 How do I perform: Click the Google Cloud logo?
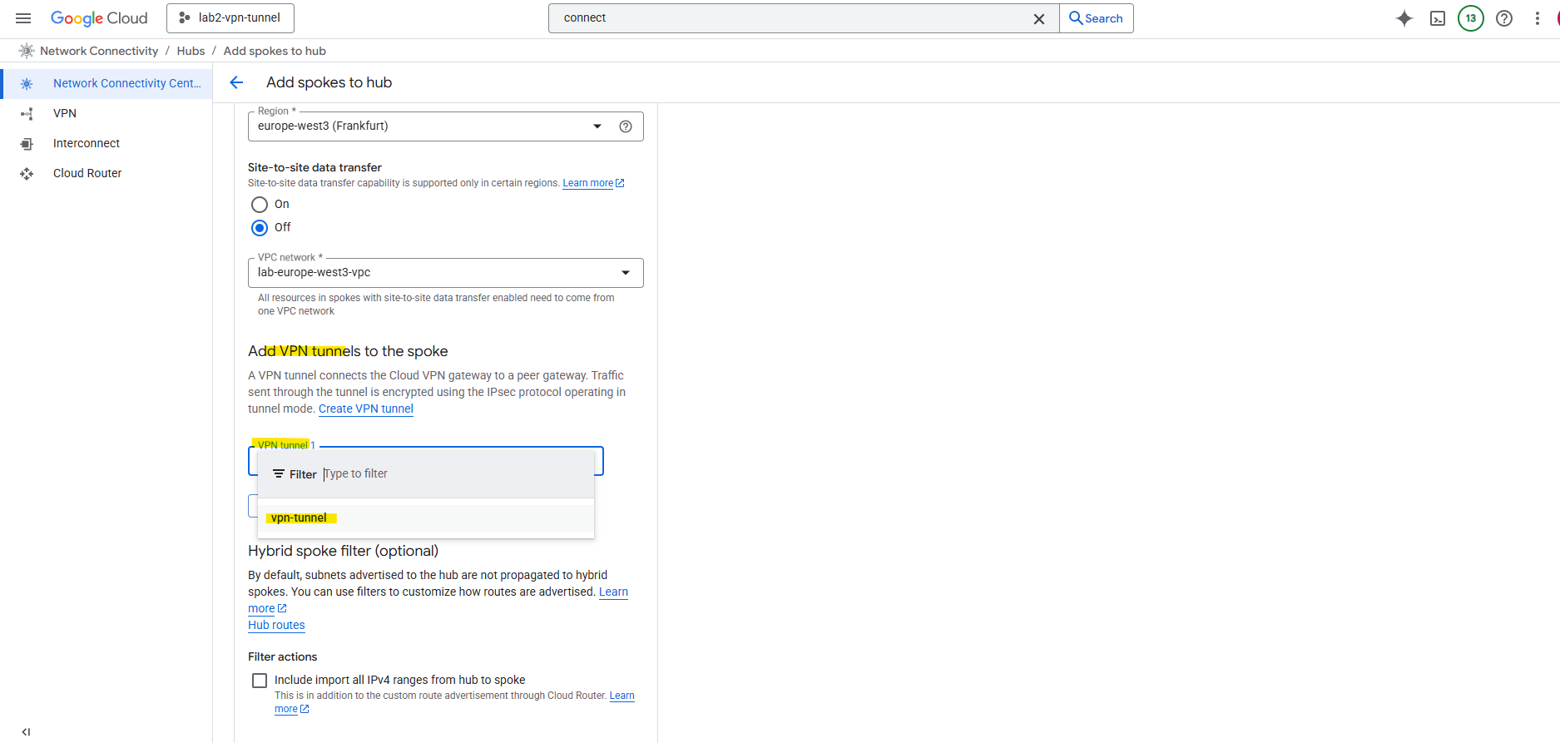point(99,18)
